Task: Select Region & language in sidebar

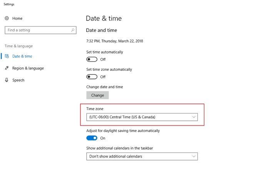Action: (28, 68)
